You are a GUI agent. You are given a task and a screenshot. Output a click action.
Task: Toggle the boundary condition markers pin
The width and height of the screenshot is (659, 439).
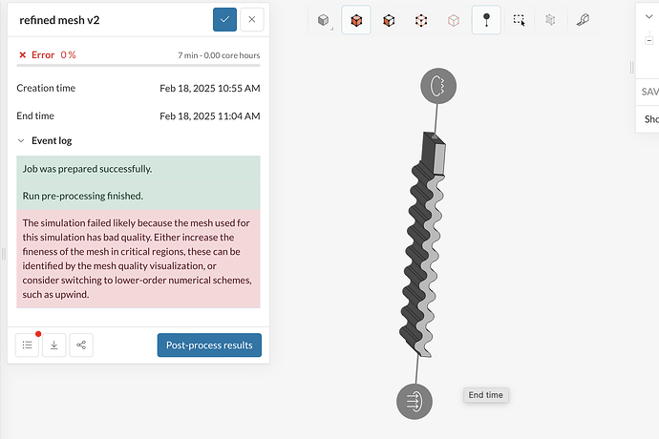[x=486, y=19]
